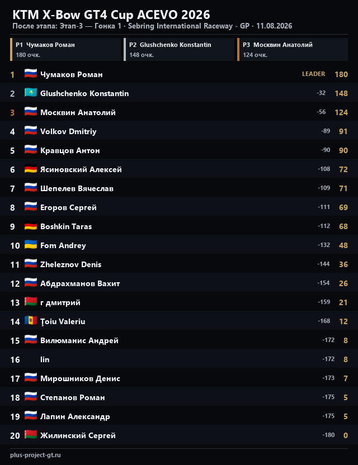Image resolution: width=358 pixels, height=465 pixels.
Task: Click the KTM X-Bow GT4 Cup title
Action: (111, 15)
